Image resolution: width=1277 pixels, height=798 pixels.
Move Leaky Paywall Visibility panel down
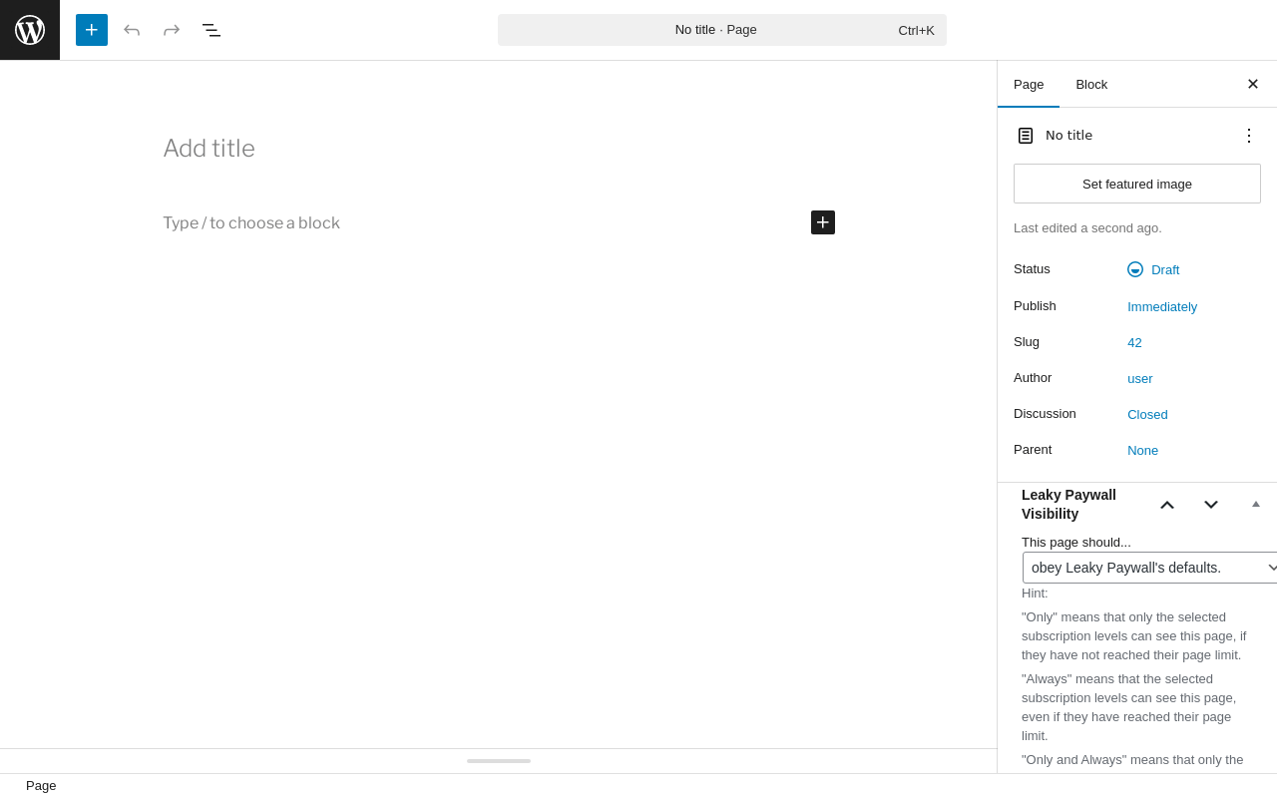click(1211, 505)
